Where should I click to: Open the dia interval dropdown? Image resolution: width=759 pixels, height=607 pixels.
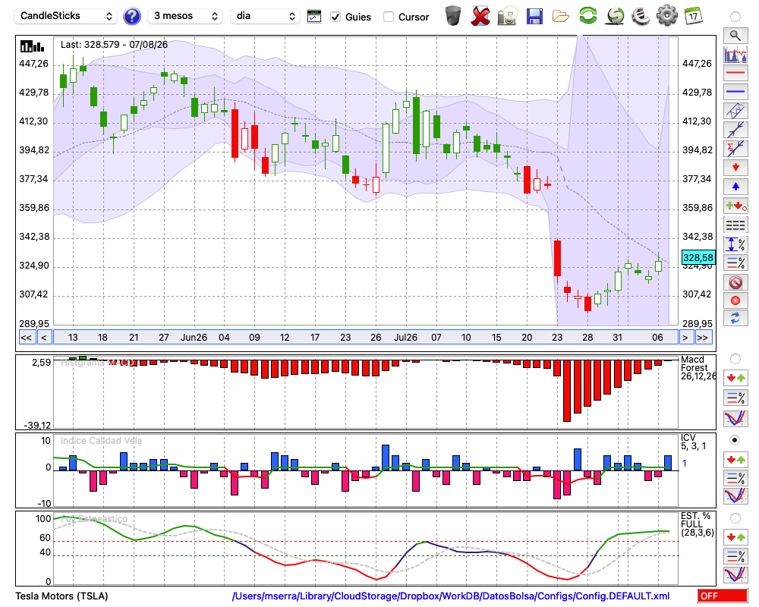265,16
